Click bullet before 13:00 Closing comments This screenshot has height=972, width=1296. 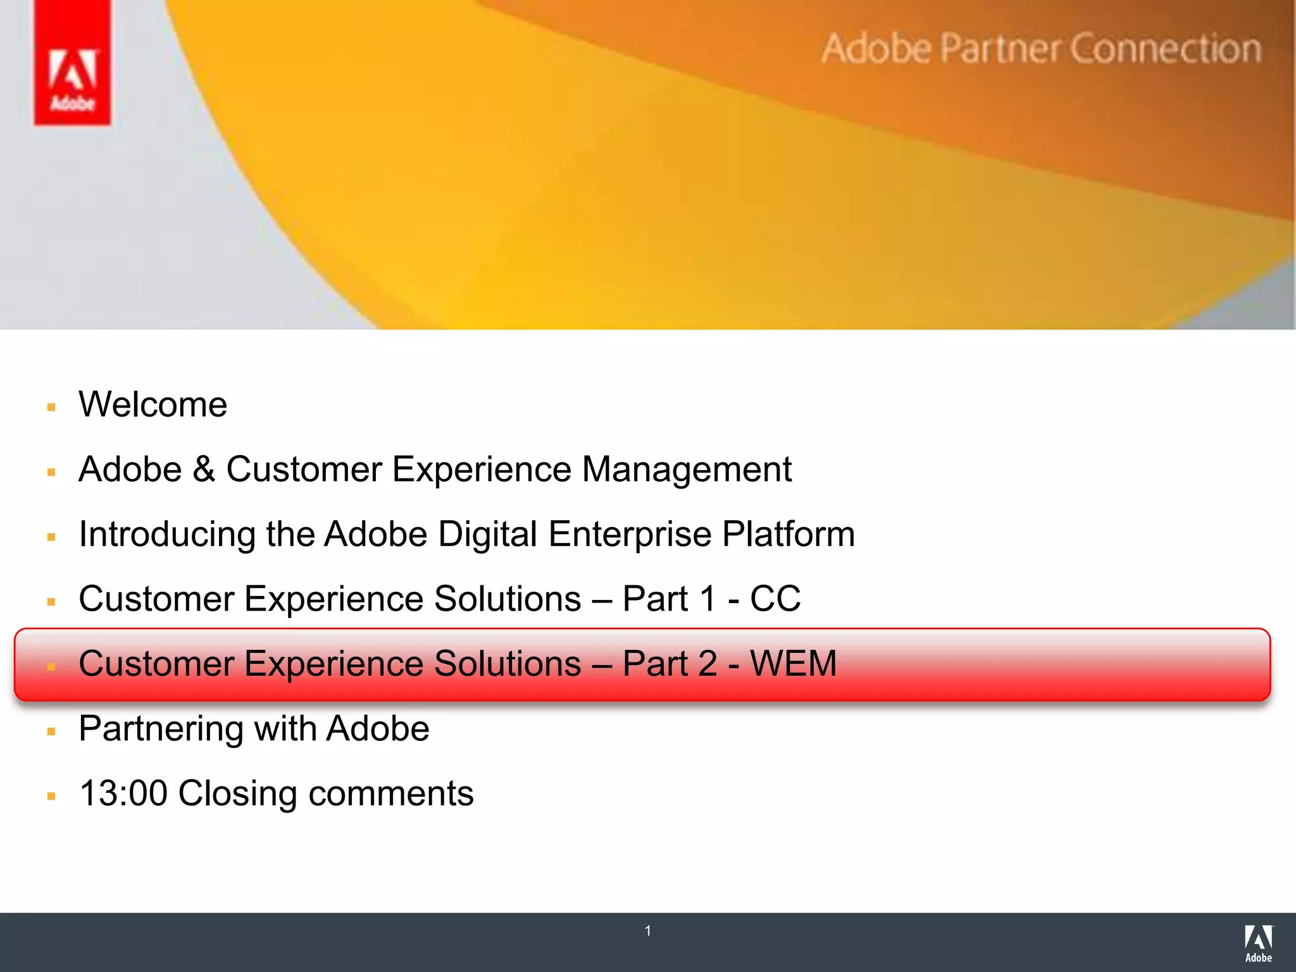point(52,796)
